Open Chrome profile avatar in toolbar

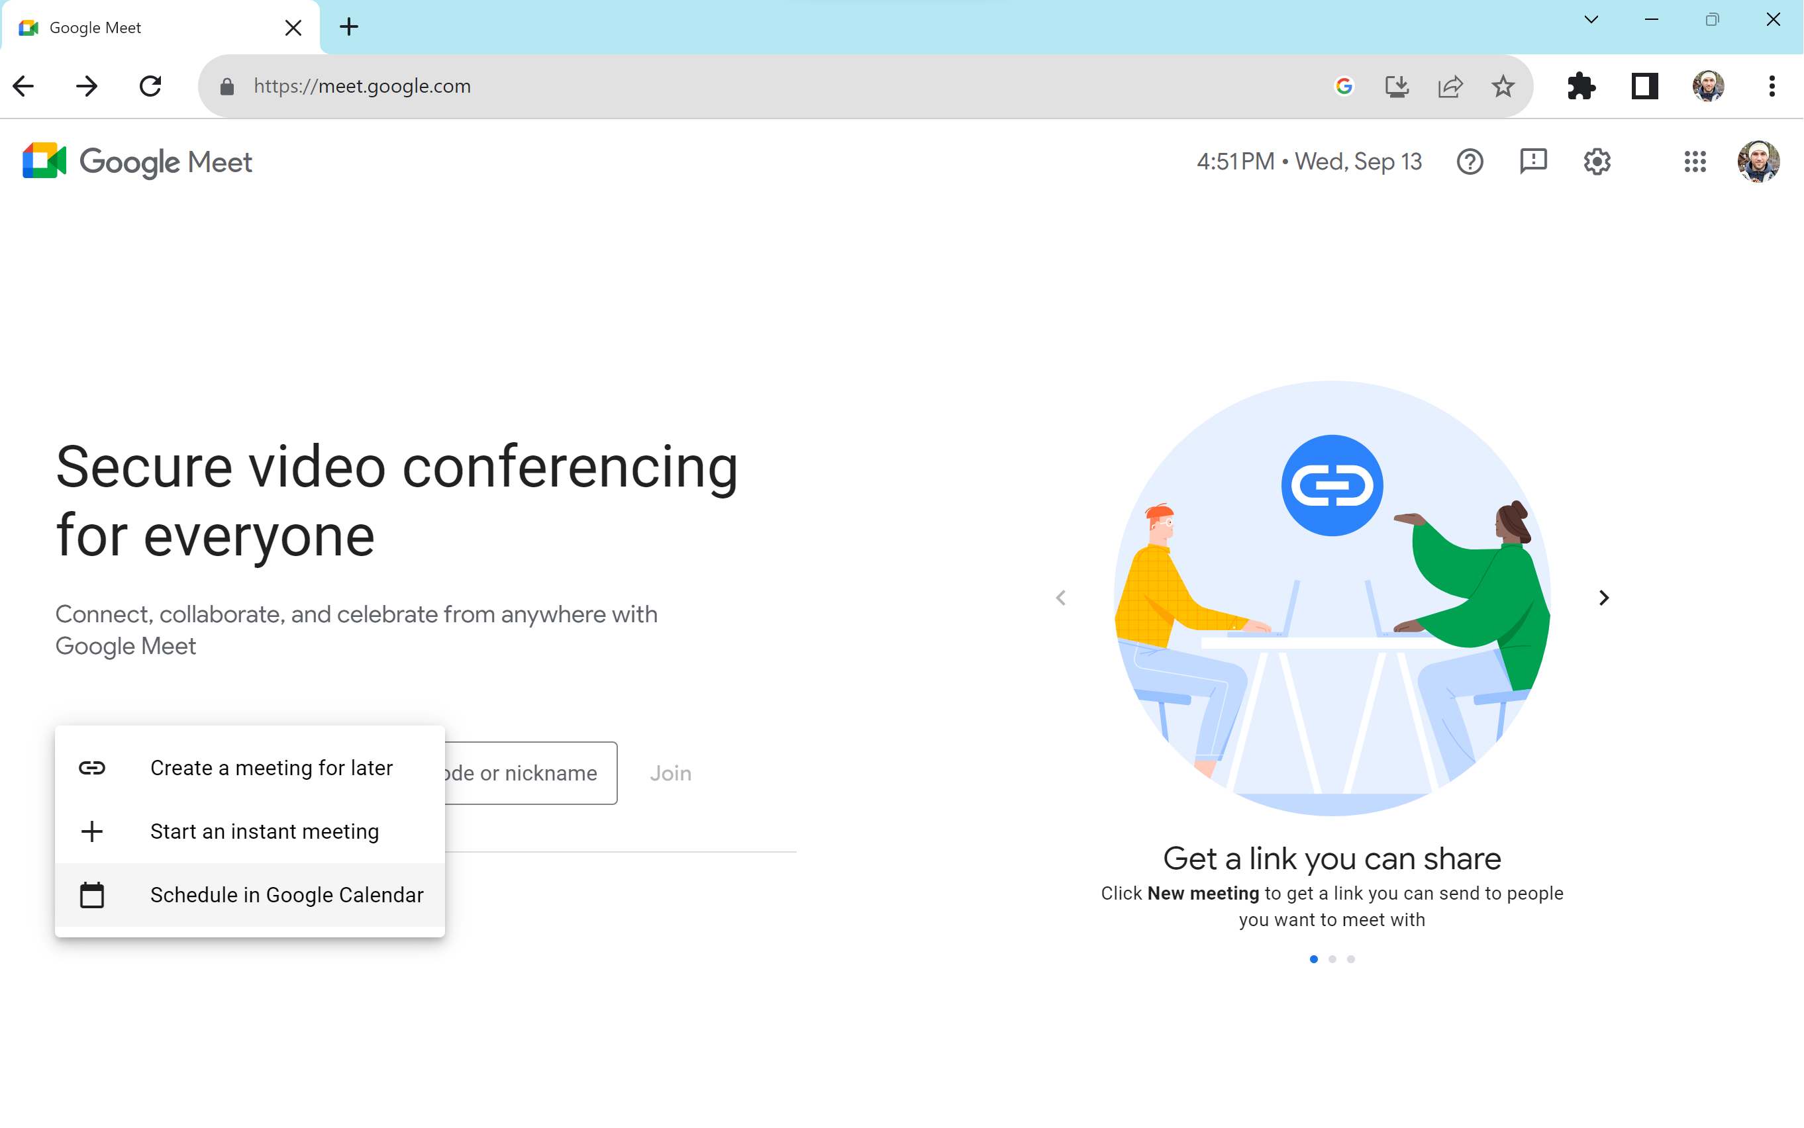click(1709, 87)
